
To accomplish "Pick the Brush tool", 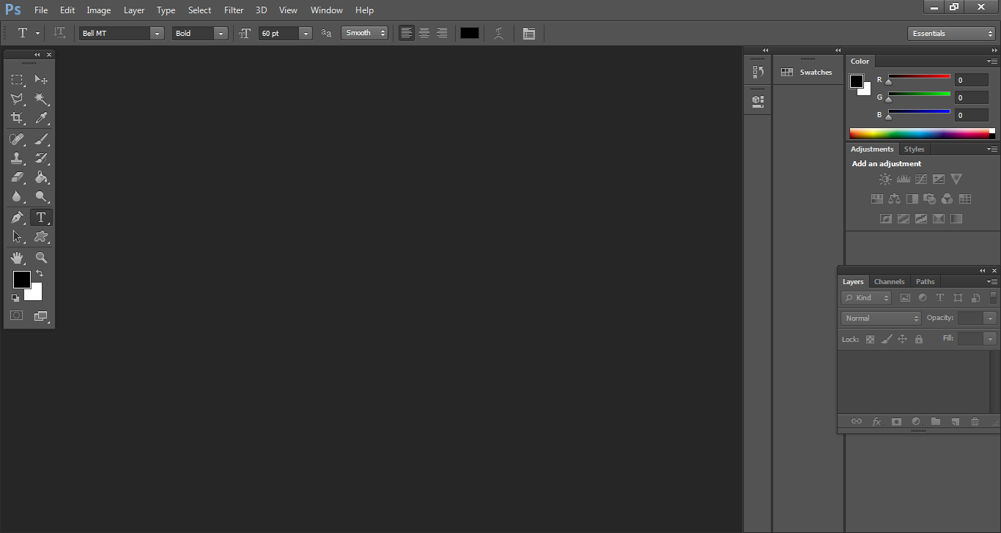I will point(41,139).
